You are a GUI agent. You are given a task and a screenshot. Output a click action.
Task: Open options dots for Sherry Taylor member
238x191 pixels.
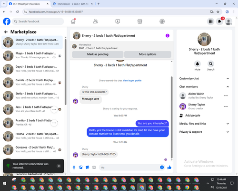[x=226, y=106]
